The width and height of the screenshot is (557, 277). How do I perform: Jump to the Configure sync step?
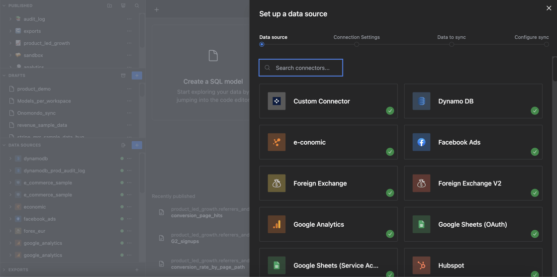point(531,37)
